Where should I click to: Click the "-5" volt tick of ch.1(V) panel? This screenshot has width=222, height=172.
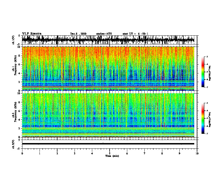pyautogui.click(x=19, y=44)
